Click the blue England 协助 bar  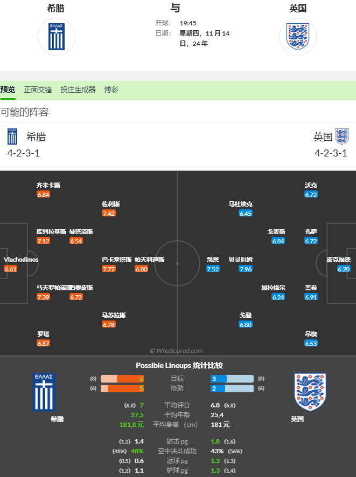point(232,389)
